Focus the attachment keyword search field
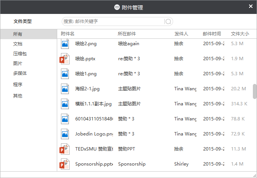Viewport: 257px width, 178px height. (x=113, y=21)
